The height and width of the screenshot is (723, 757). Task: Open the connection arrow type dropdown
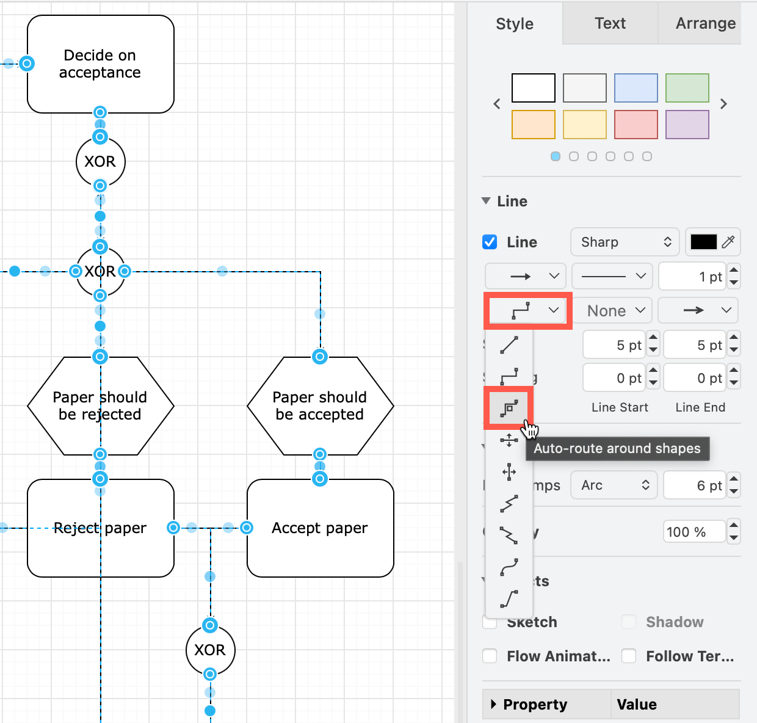click(x=526, y=276)
